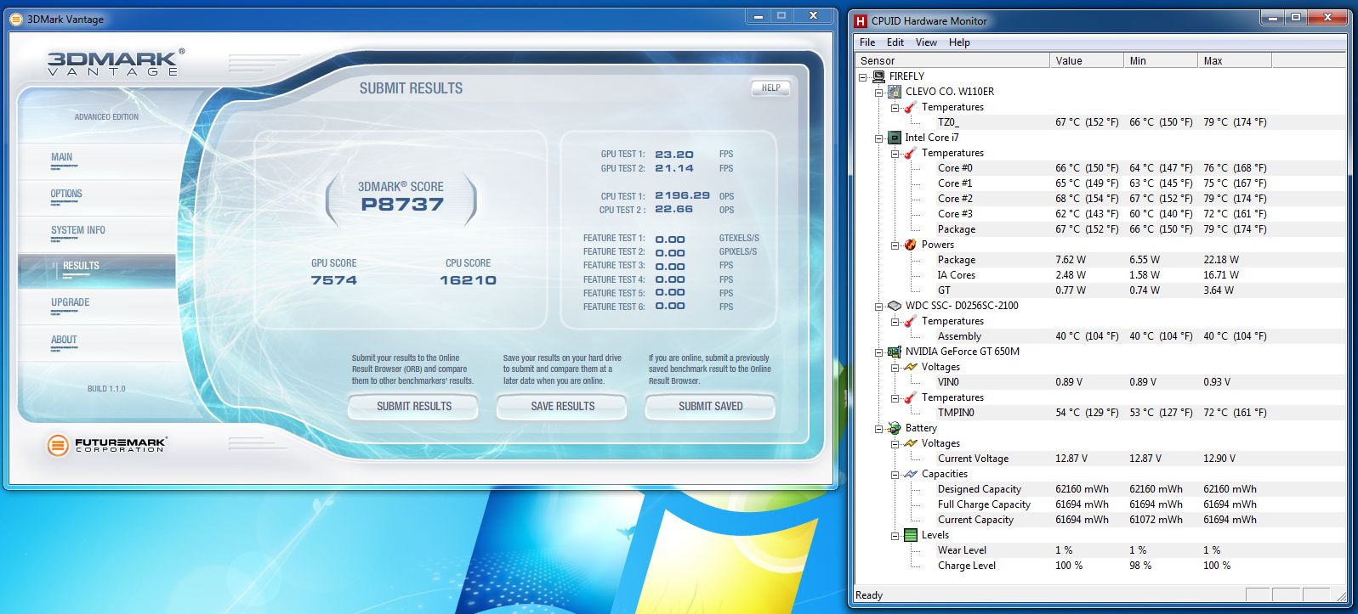Collapse the NVIDIA GeForce GT 650M node
This screenshot has width=1358, height=614.
(879, 352)
